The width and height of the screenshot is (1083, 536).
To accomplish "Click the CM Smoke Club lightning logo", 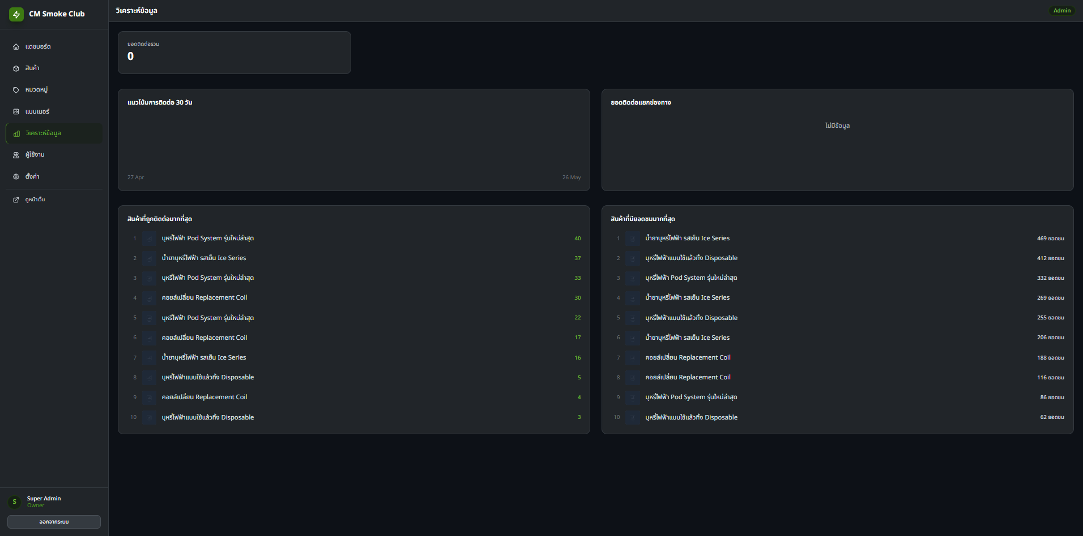I will (16, 14).
